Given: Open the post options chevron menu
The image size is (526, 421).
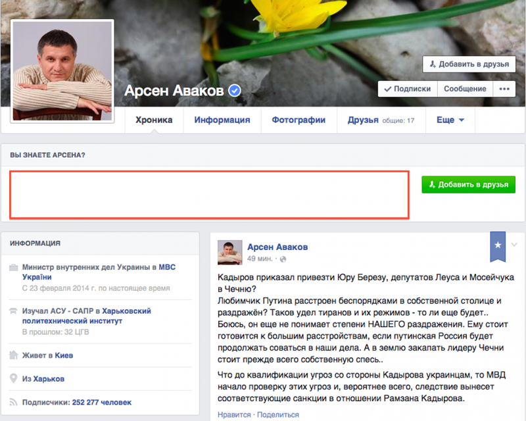Looking at the screenshot, I should tap(514, 244).
